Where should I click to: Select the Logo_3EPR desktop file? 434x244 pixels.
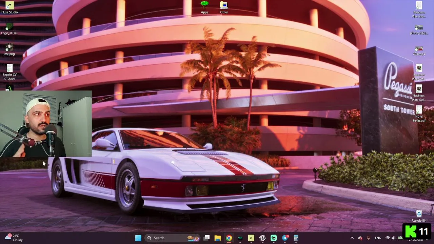9,28
